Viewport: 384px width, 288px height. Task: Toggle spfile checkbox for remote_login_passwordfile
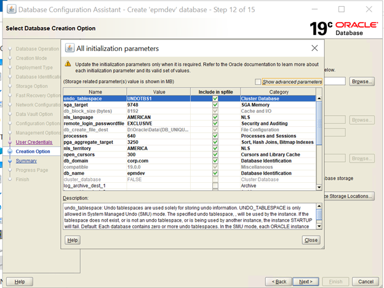point(215,124)
